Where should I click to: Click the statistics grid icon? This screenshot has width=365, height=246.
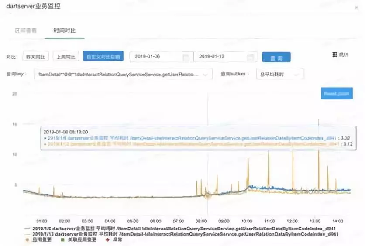(335, 55)
